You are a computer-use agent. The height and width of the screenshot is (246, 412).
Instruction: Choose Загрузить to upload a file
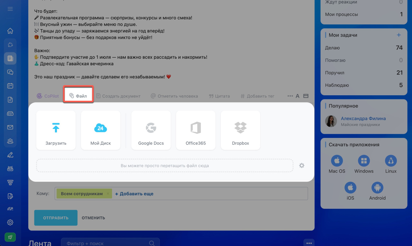[56, 130]
